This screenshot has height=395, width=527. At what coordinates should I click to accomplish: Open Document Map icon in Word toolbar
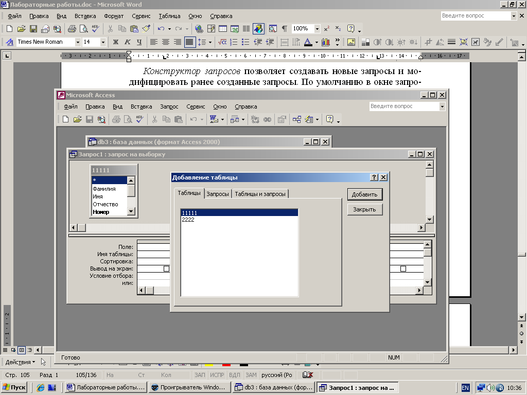273,29
